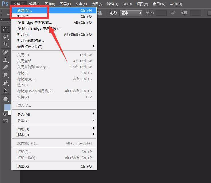Open the 3D(D) menu
Screen dimensions: 211x183
point(127,4)
